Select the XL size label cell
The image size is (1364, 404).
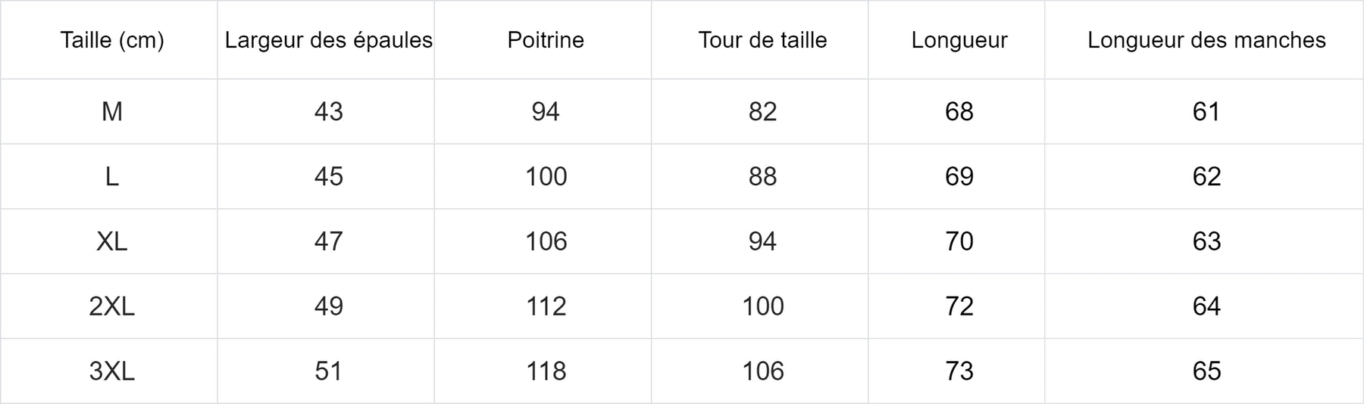(112, 241)
